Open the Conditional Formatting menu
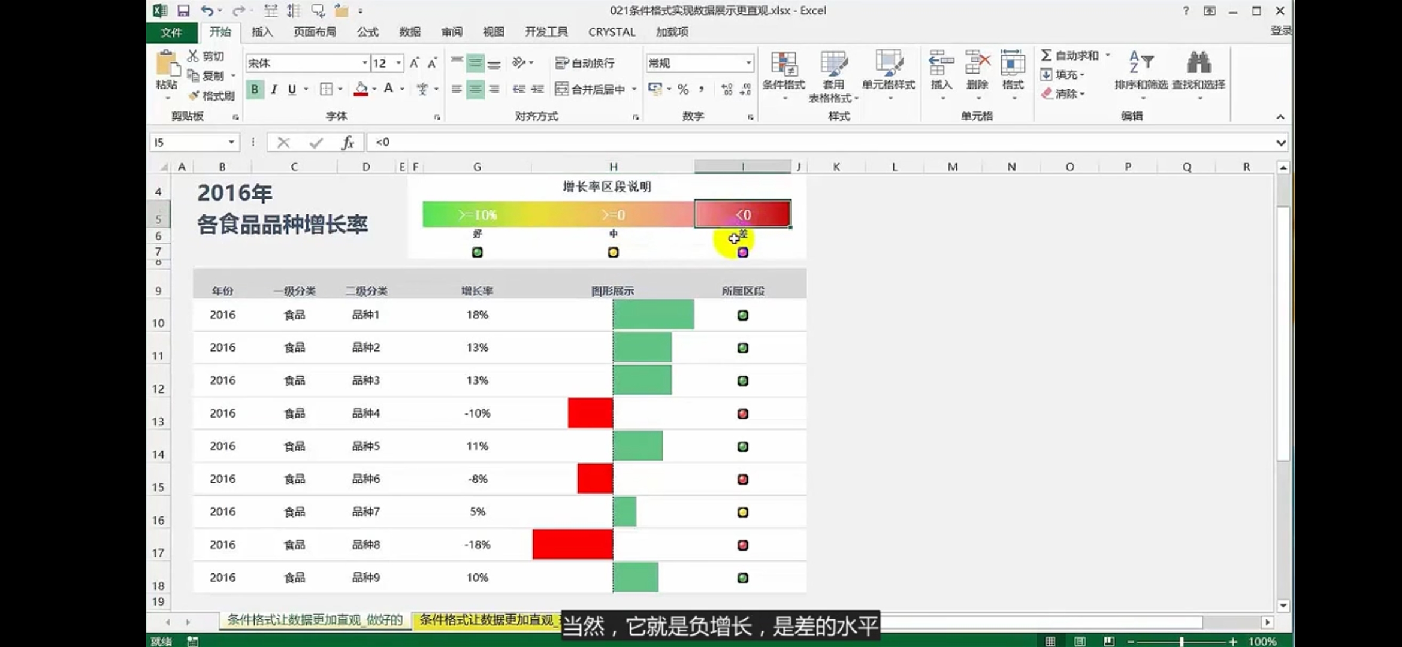 point(783,72)
